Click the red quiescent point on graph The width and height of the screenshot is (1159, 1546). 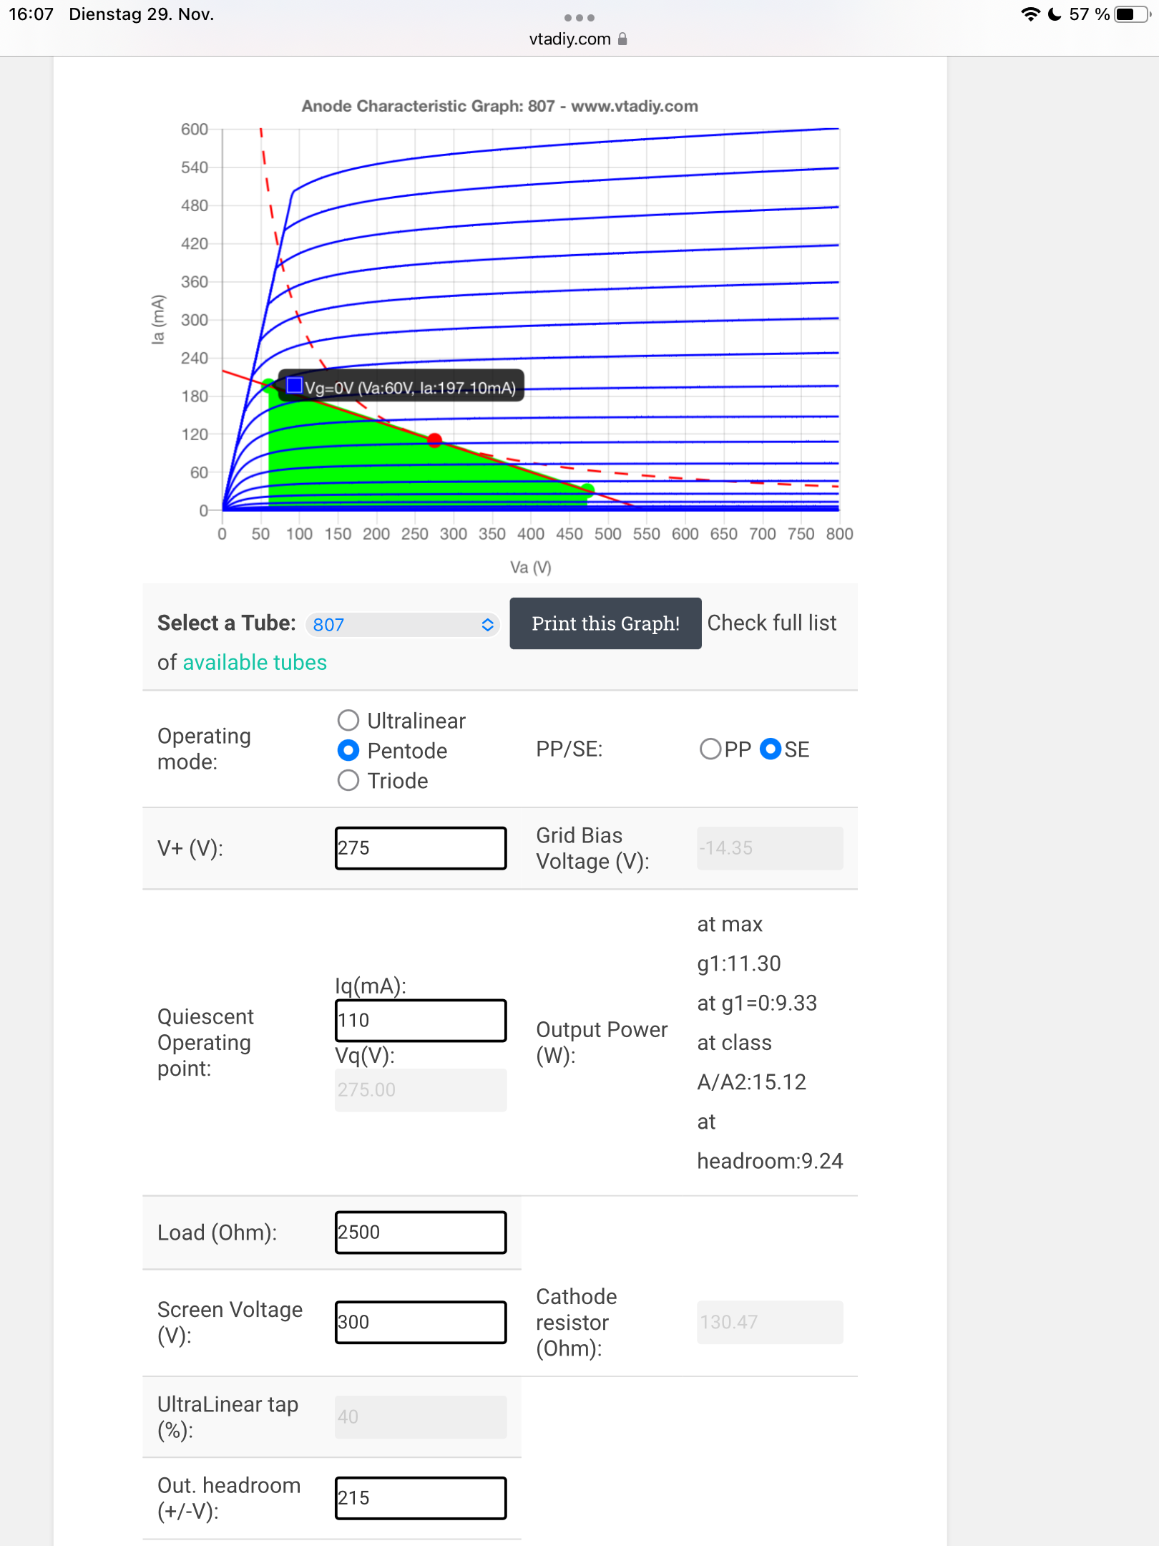click(x=435, y=440)
